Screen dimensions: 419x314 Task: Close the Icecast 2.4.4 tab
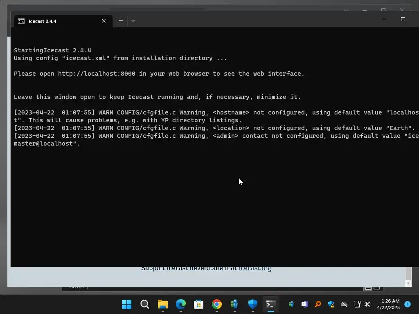(x=104, y=21)
